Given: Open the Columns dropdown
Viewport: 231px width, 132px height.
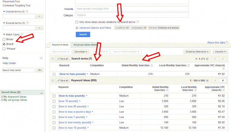Looking at the screenshot, I should [x=220, y=51].
